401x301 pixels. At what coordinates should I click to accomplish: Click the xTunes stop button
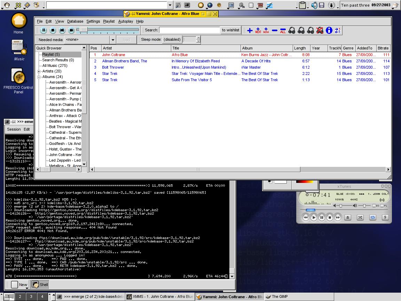pyautogui.click(x=330, y=217)
